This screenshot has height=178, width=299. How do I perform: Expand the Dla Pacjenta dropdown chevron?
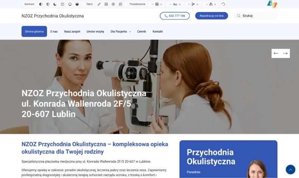pyautogui.click(x=130, y=32)
